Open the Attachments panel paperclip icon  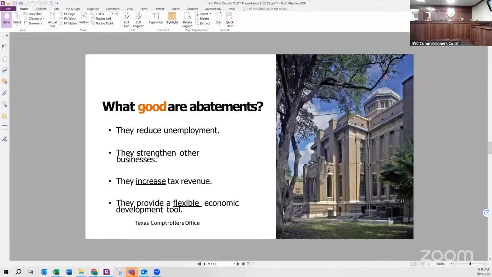[x=5, y=93]
